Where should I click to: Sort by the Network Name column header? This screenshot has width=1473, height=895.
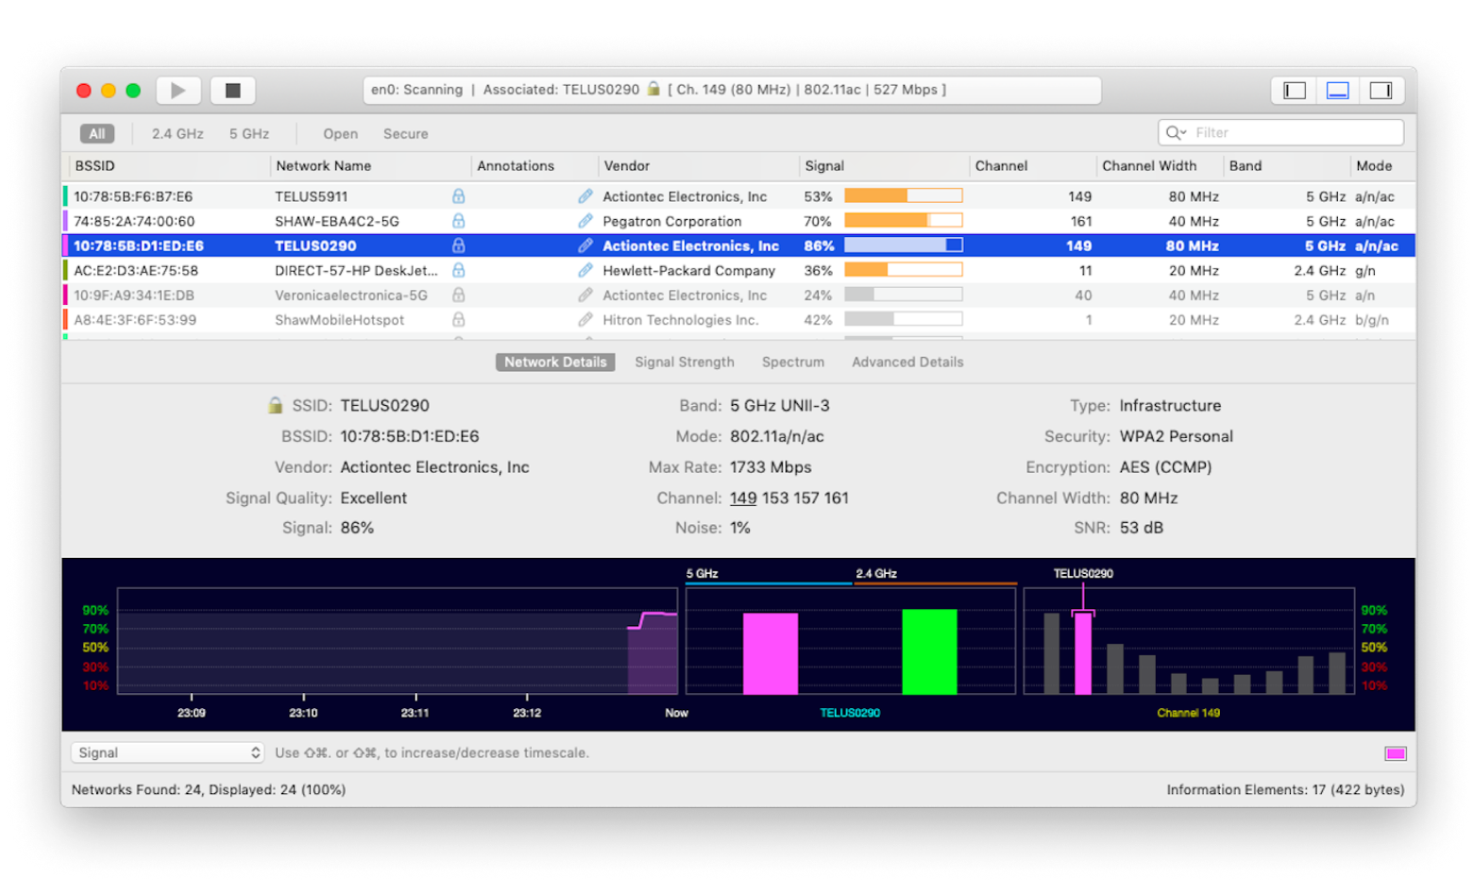click(x=370, y=165)
